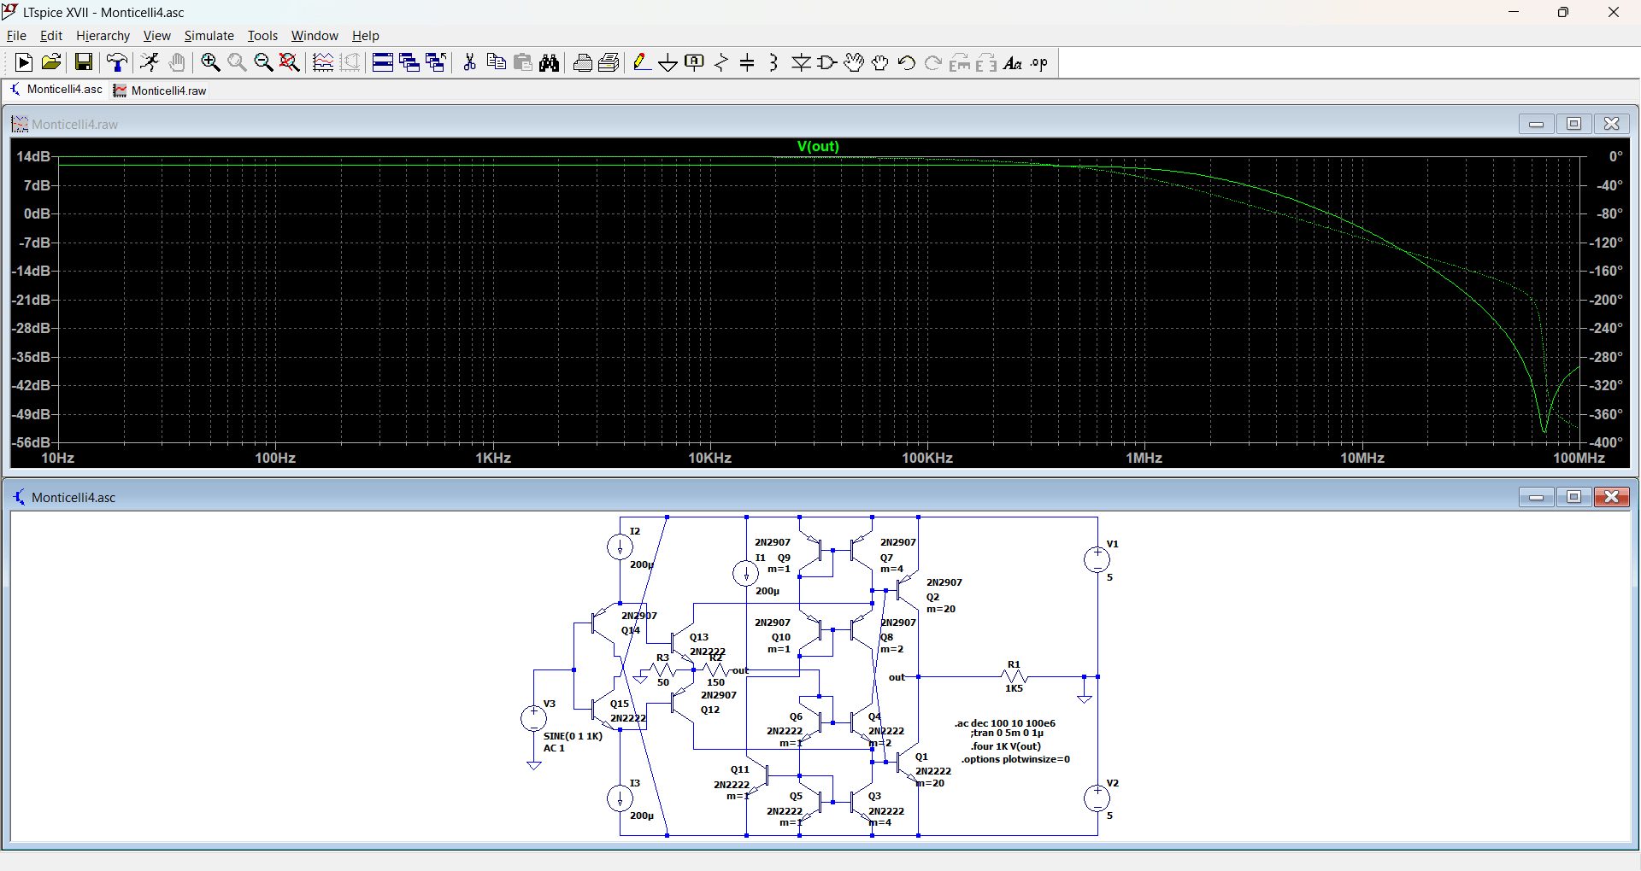Open the File menu
1641x871 pixels.
[16, 36]
